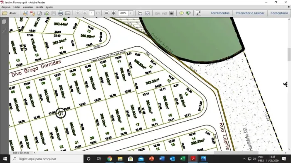Click the highlight text tool icon

pyautogui.click(x=188, y=13)
